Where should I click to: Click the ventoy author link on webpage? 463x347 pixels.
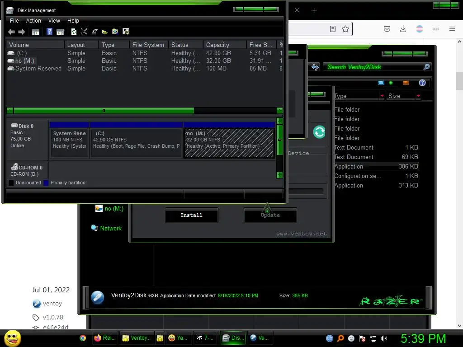pos(52,303)
